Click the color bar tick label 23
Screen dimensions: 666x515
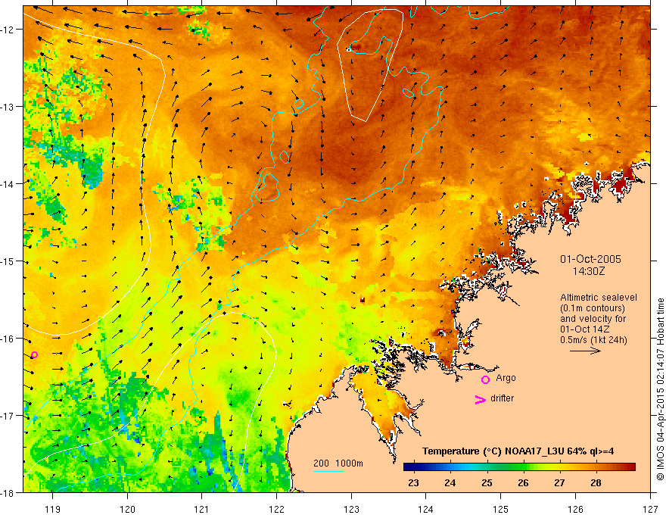click(x=413, y=482)
